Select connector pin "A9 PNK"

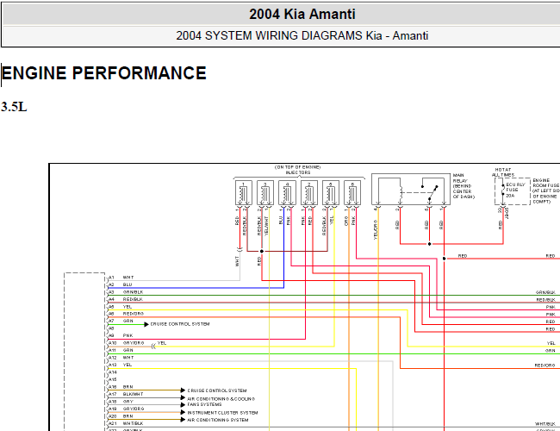click(x=121, y=335)
